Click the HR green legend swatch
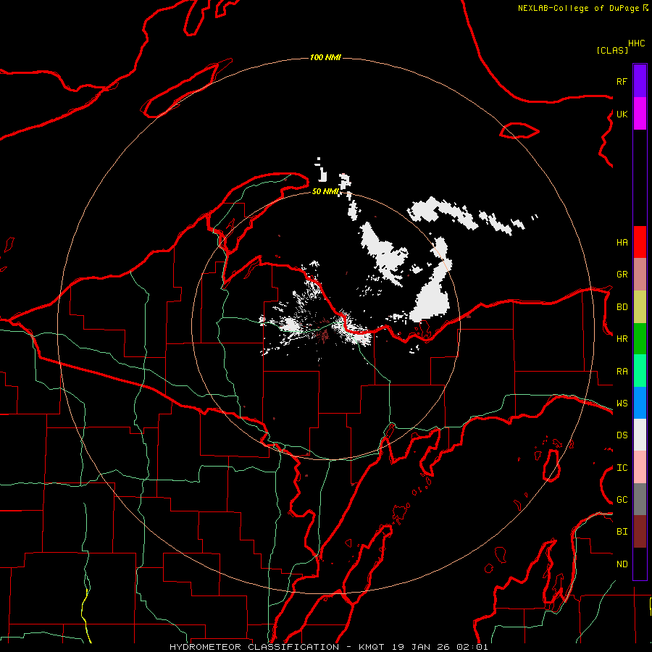652x652 pixels. (640, 339)
